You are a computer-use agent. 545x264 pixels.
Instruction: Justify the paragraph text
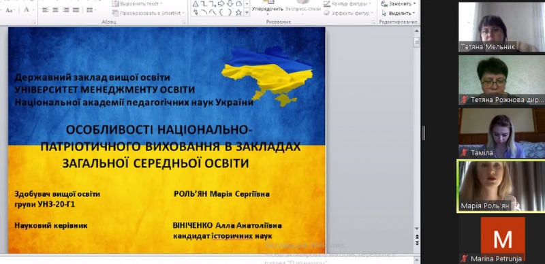point(76,10)
